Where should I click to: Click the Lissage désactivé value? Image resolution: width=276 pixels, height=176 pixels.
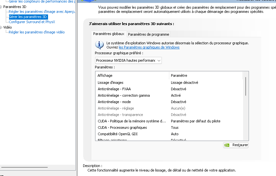184,83
